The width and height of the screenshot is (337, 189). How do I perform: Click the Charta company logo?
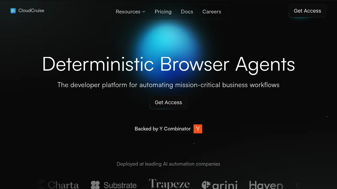(58, 184)
